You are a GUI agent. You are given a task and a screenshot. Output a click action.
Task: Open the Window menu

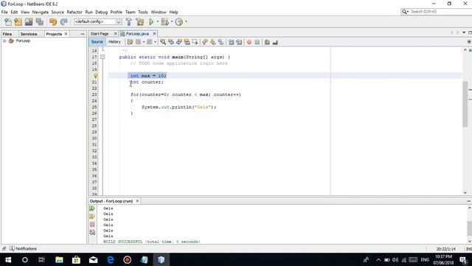[x=159, y=12]
